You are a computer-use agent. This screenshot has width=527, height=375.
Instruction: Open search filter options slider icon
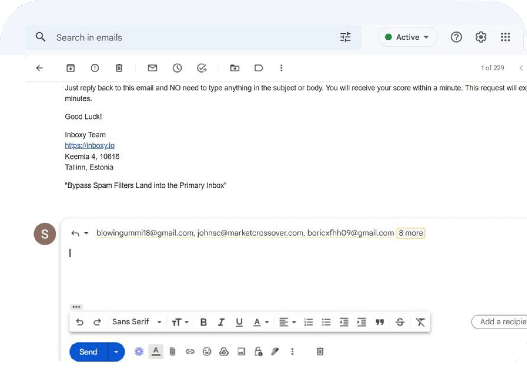[x=345, y=37]
